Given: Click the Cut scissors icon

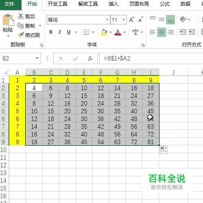Looking at the screenshot, I should click(21, 16).
